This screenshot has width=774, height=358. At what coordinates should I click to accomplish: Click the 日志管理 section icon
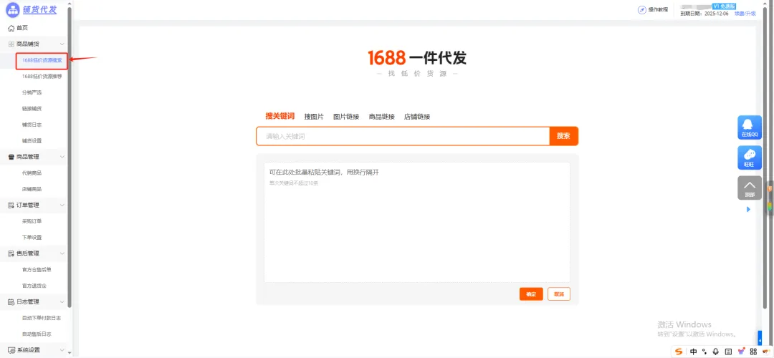coord(11,301)
